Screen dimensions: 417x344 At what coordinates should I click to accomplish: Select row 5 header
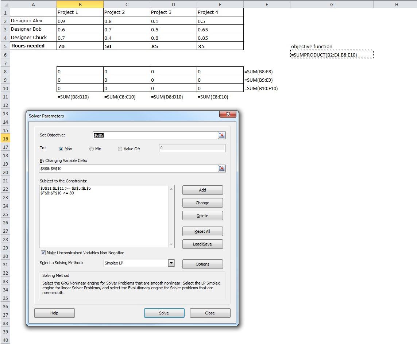[5, 46]
